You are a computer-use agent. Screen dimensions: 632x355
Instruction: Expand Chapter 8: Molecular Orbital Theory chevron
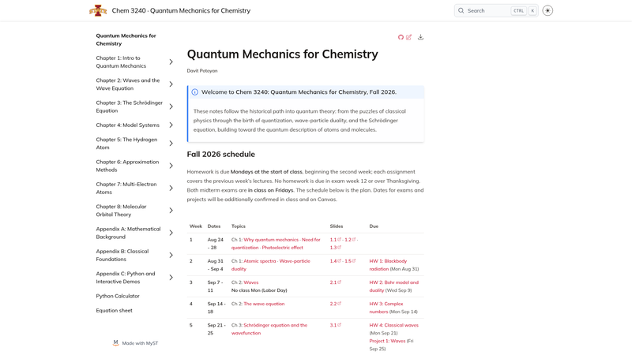pyautogui.click(x=171, y=211)
